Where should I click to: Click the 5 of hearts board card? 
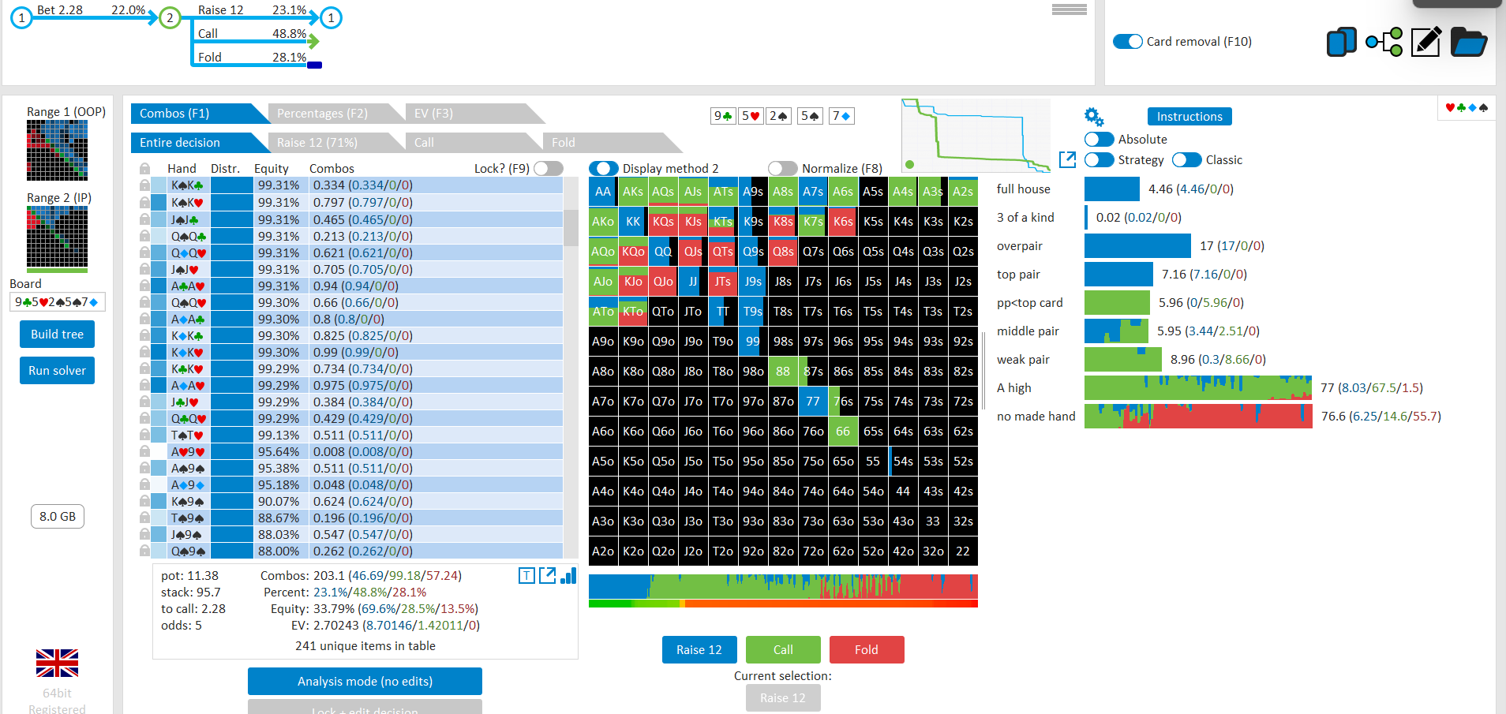pyautogui.click(x=750, y=116)
